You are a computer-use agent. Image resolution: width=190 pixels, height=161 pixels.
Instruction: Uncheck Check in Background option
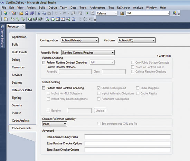(x=99, y=88)
